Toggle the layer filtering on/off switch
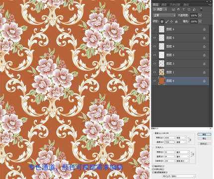Image resolution: width=214 pixels, height=179 pixels. pyautogui.click(x=201, y=9)
